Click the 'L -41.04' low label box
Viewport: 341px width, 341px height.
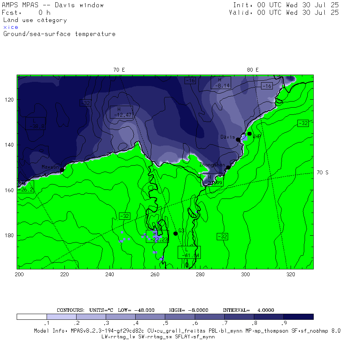point(189,252)
